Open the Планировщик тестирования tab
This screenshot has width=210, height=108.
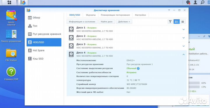115,15
